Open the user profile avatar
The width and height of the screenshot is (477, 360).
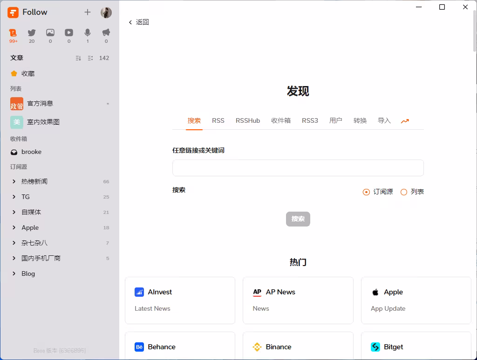tap(106, 13)
